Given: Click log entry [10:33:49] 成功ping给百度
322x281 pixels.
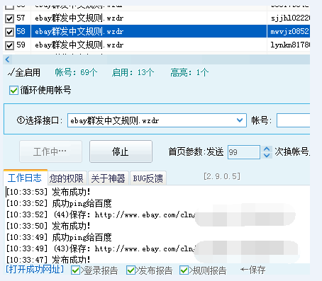Looking at the screenshot, I should click(x=59, y=237).
